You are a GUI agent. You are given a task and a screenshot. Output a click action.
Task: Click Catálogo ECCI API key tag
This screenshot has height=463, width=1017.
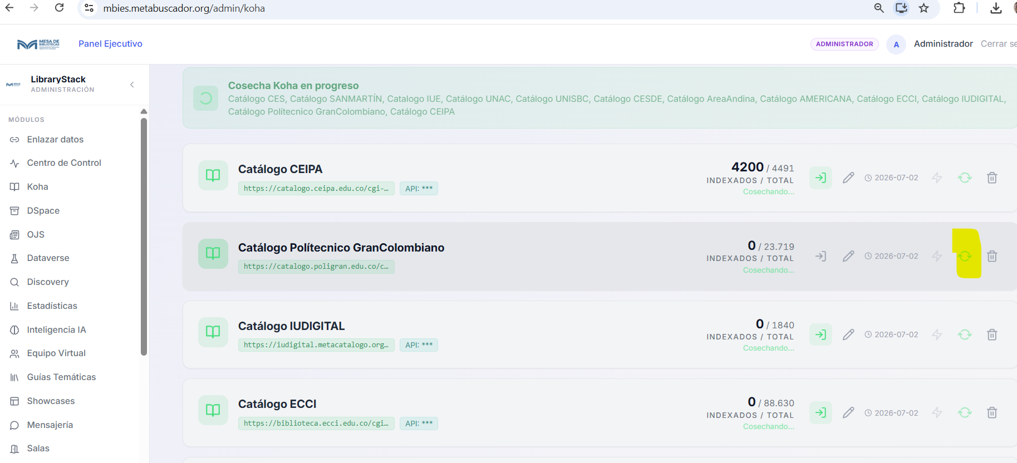click(419, 423)
